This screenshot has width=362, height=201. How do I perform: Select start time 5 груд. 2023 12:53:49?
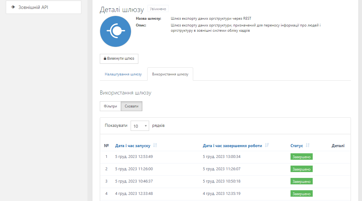pos(134,156)
